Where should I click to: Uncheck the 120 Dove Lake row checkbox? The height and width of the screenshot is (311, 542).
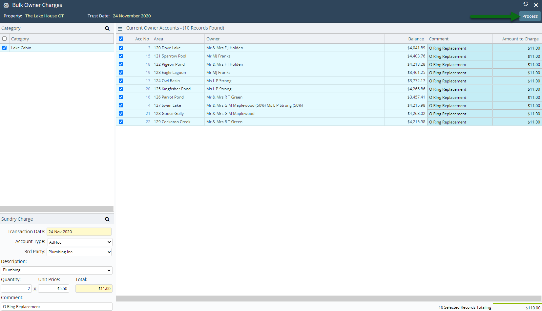coord(121,48)
